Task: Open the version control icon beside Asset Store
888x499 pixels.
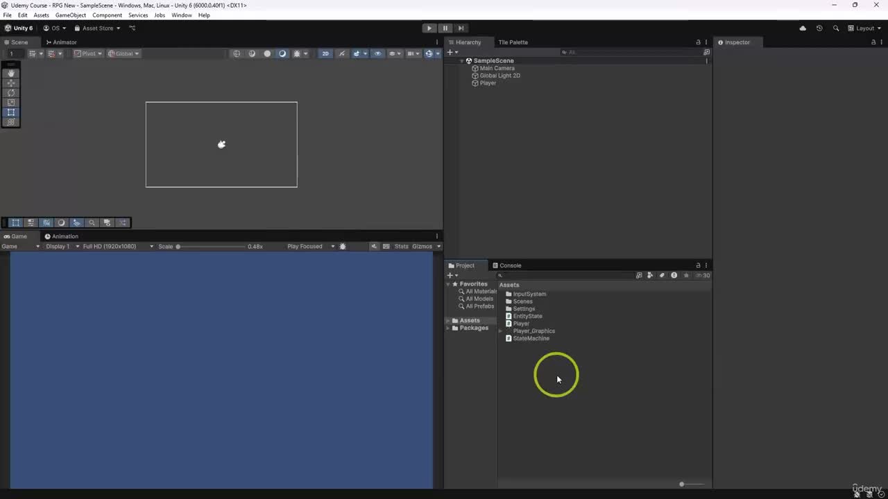Action: tap(133, 28)
